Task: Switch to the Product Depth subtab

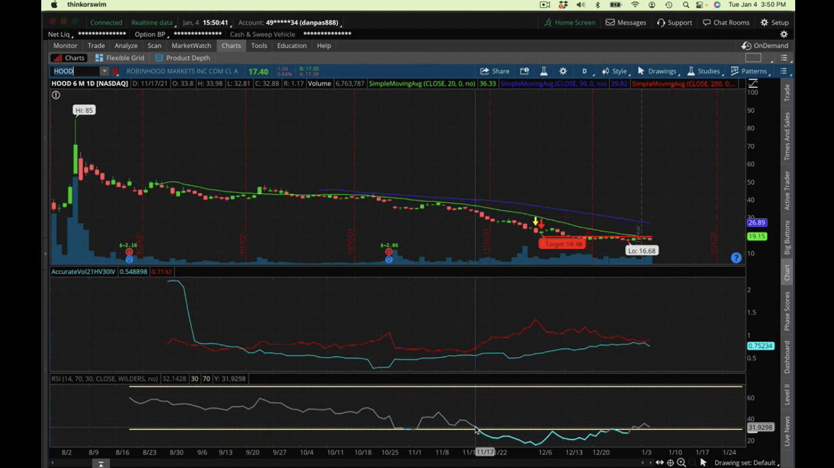Action: [x=182, y=58]
